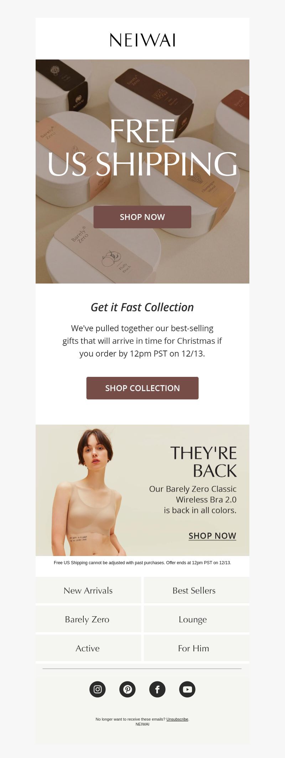Click the NEIWAI logo header
285x758 pixels.
tap(142, 40)
